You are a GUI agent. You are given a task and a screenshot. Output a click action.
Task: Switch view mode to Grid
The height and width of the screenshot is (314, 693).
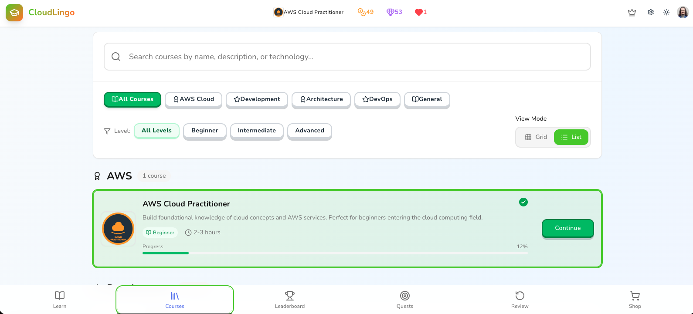coord(536,137)
